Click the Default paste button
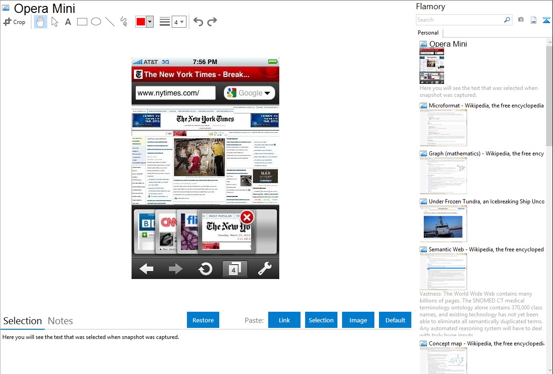The image size is (553, 374). (x=395, y=320)
